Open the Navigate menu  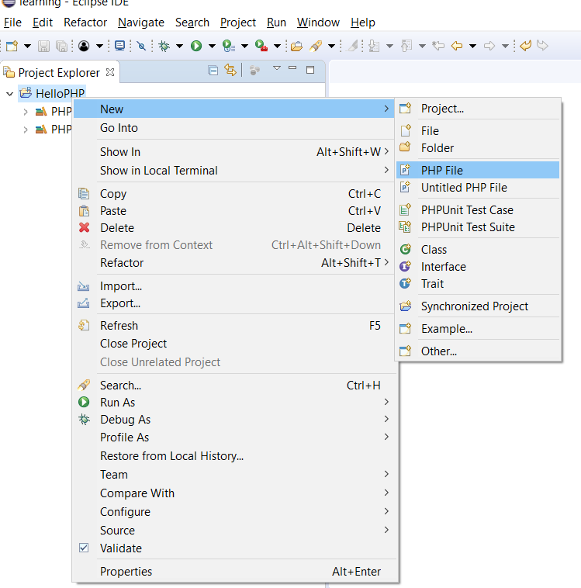tap(141, 22)
